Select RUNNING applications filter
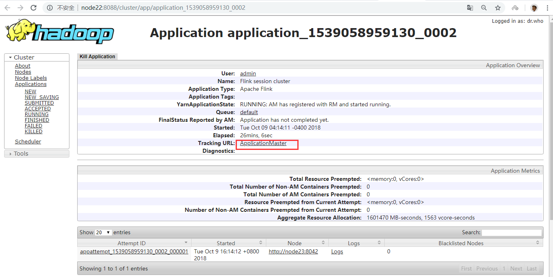 36,114
